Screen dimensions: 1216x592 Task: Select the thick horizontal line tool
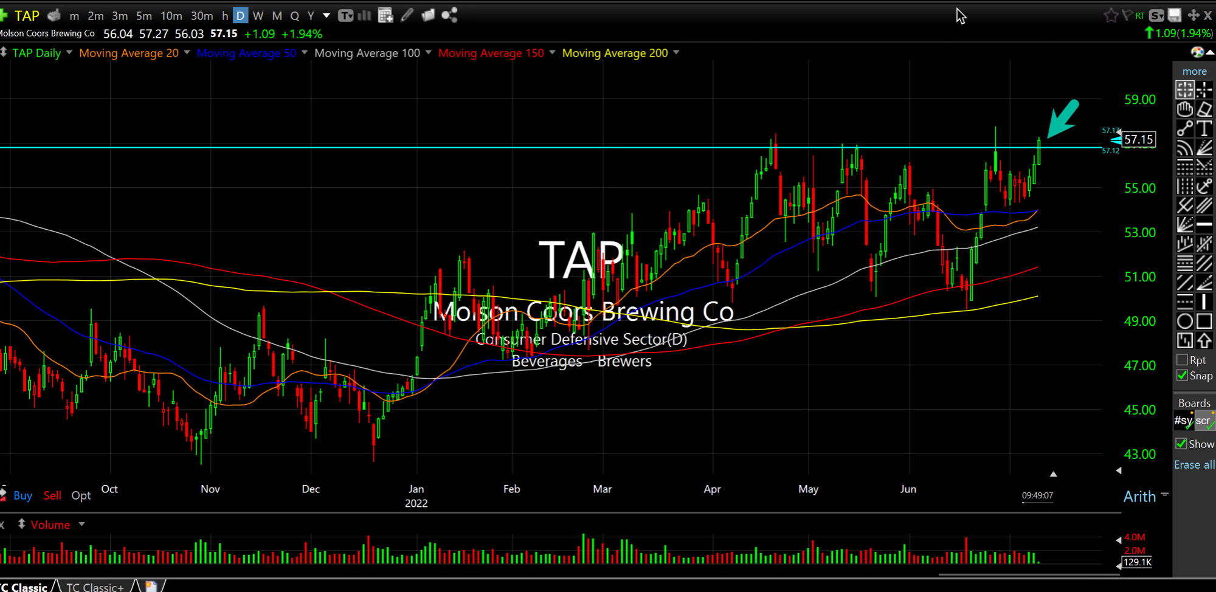(x=1204, y=224)
